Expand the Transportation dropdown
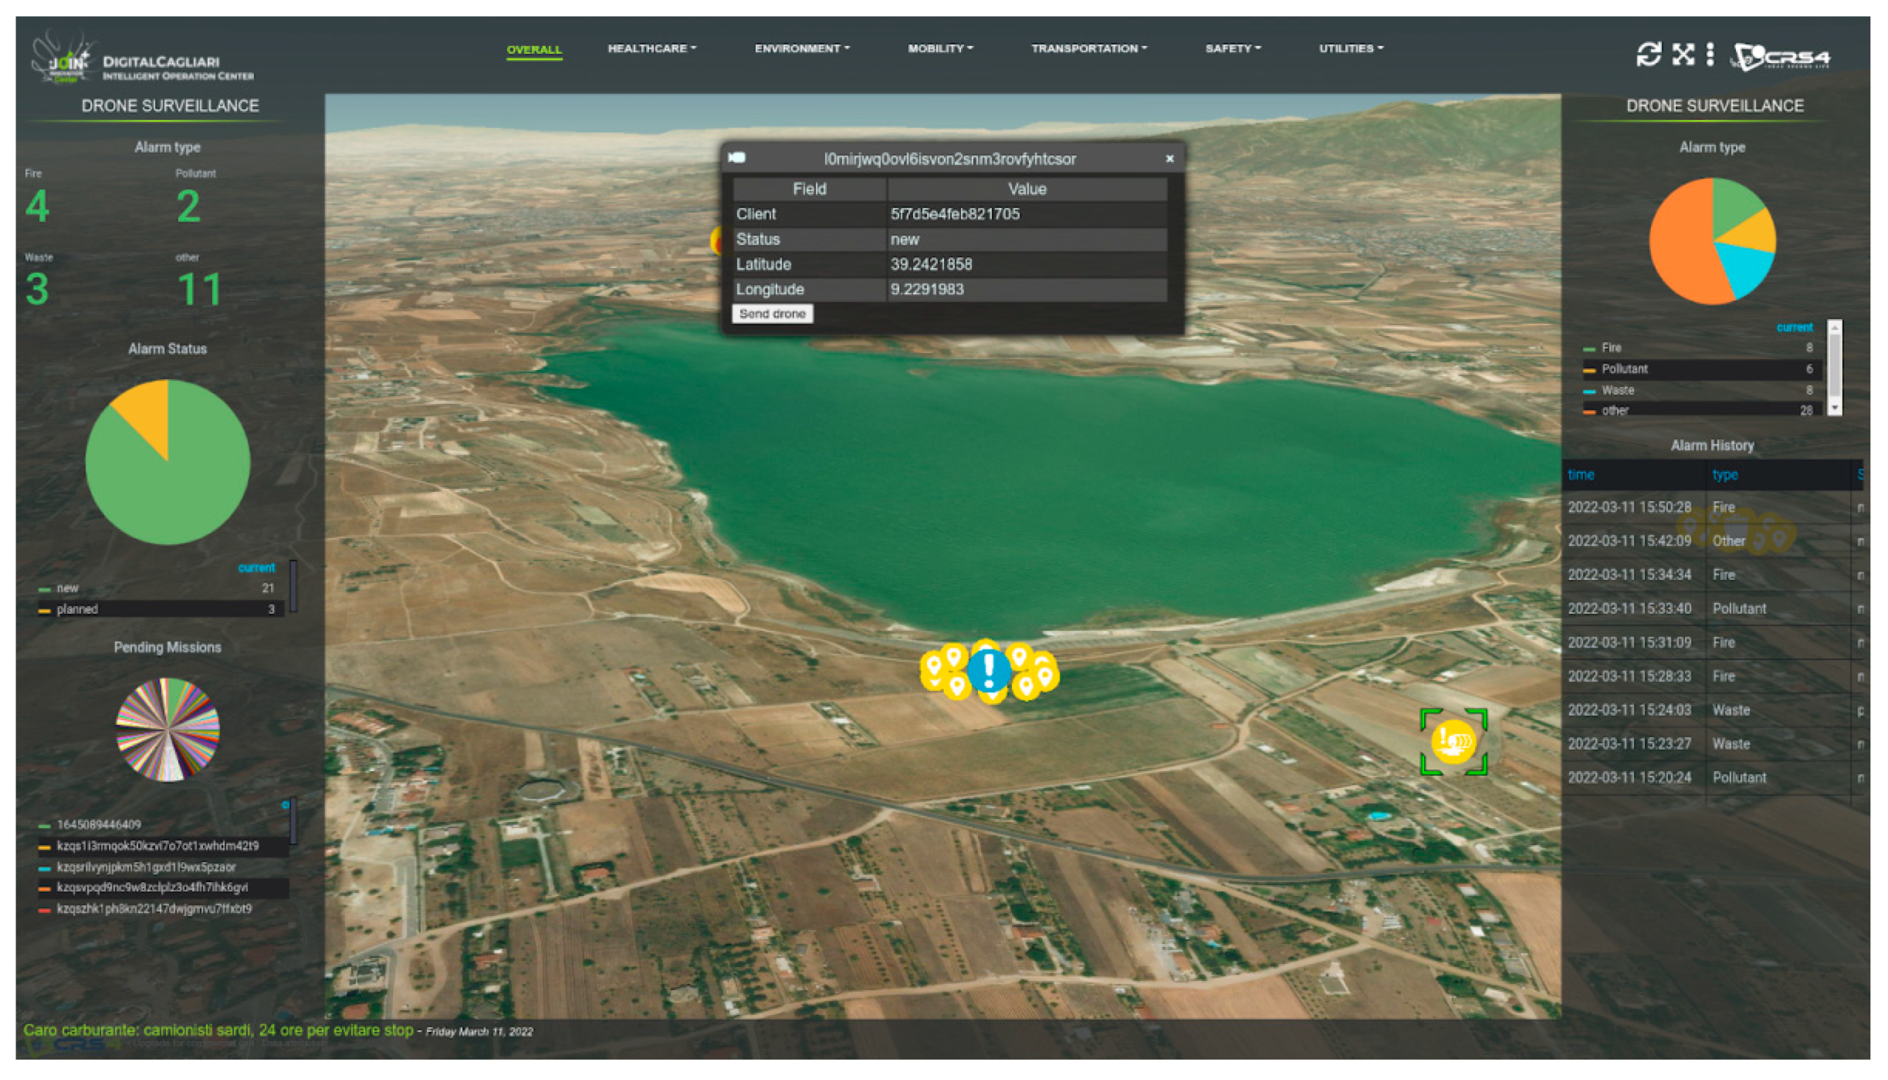 coord(1088,49)
